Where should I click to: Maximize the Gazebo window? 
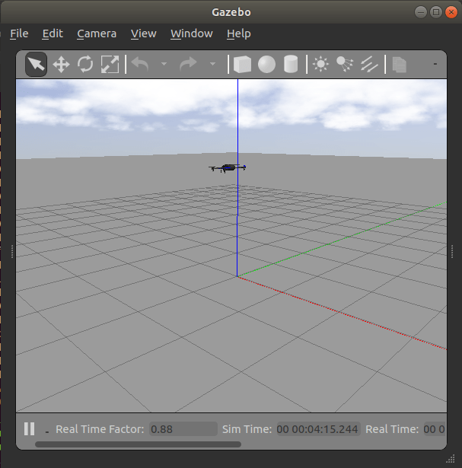[436, 12]
